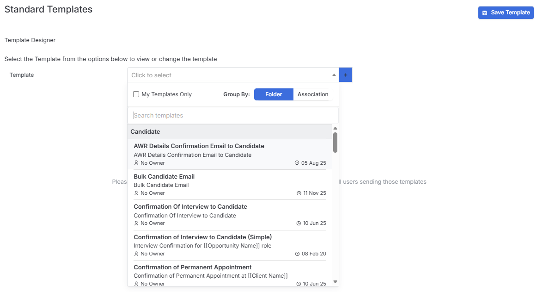Screen dimensions: 543x292
Task: Click clock icon beside 05 Aug 25
Action: [297, 162]
